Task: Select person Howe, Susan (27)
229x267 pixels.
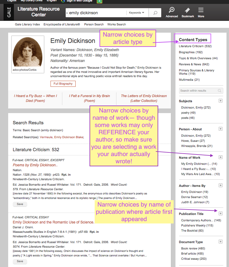Action: click(193, 141)
